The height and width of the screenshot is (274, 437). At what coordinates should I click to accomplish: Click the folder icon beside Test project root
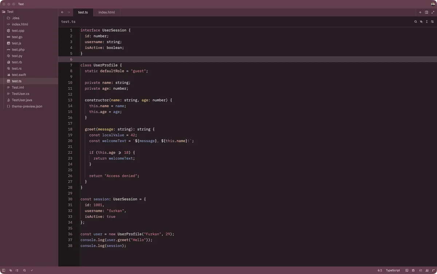3,12
